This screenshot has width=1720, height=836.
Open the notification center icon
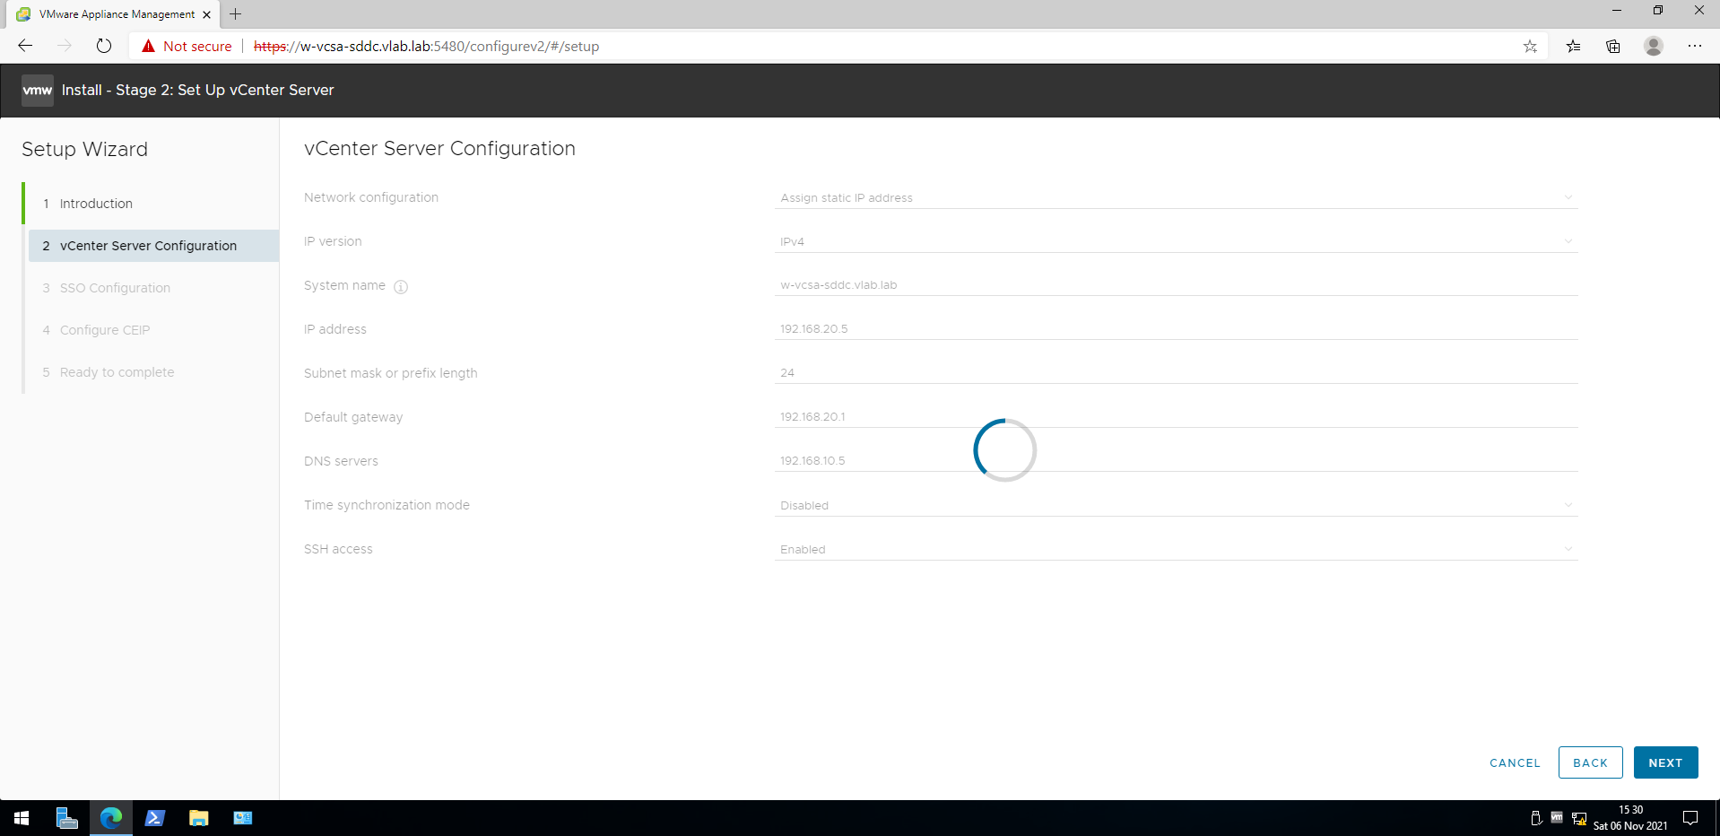[1690, 818]
